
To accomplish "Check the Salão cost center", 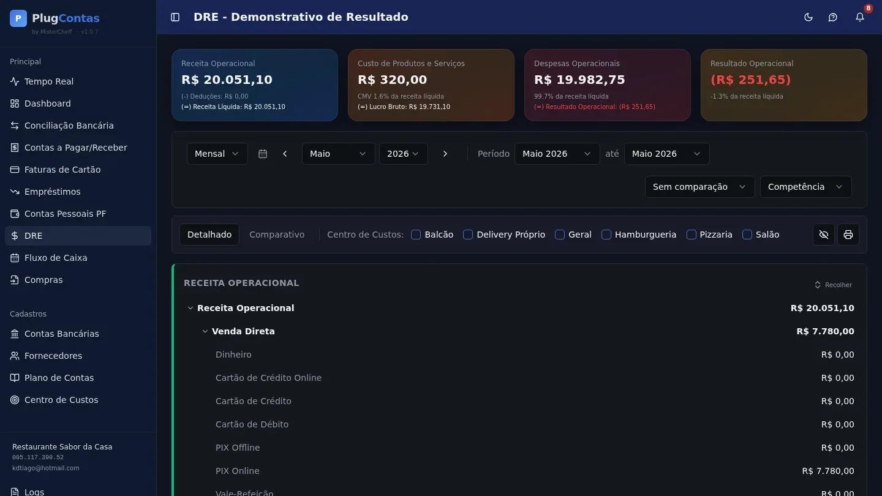I will click(x=747, y=235).
